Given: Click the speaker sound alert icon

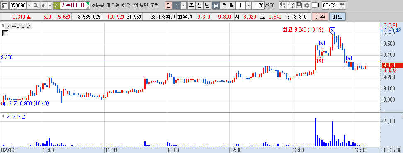Looking at the screenshot, I should click(x=44, y=5).
